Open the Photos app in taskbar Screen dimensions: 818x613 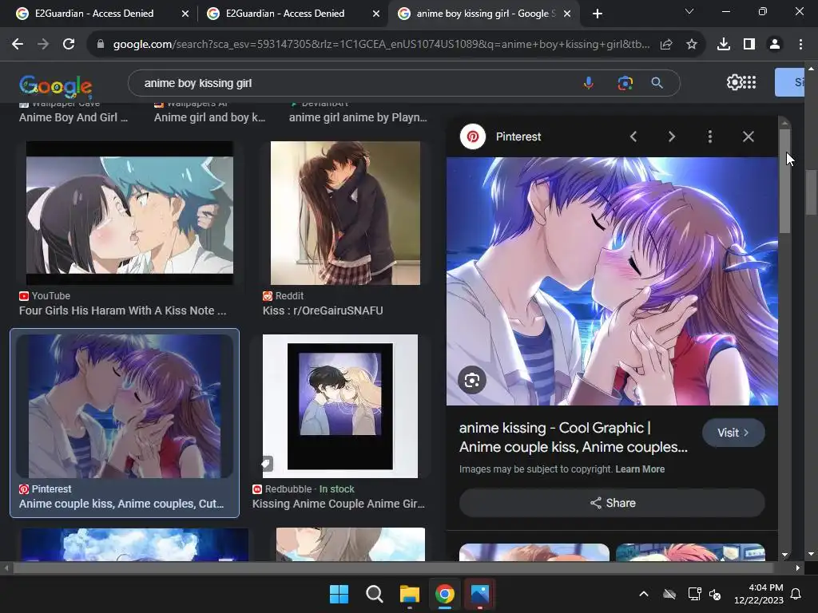tap(480, 594)
